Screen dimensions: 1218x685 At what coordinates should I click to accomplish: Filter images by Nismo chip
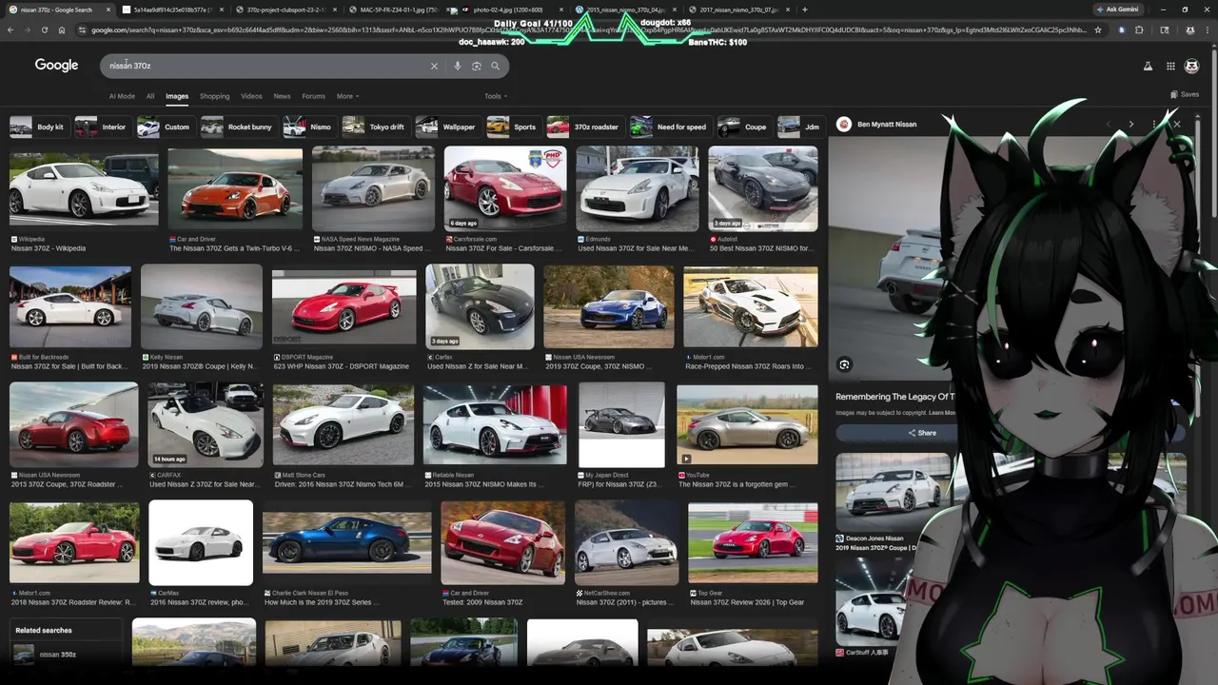coord(309,127)
